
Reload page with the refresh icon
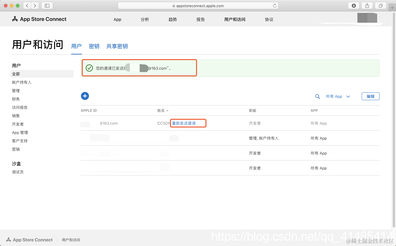pyautogui.click(x=275, y=6)
